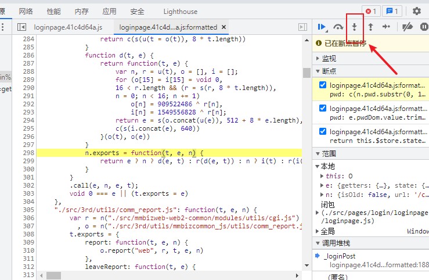Resume script execution button
The height and width of the screenshot is (280, 429).
point(322,27)
